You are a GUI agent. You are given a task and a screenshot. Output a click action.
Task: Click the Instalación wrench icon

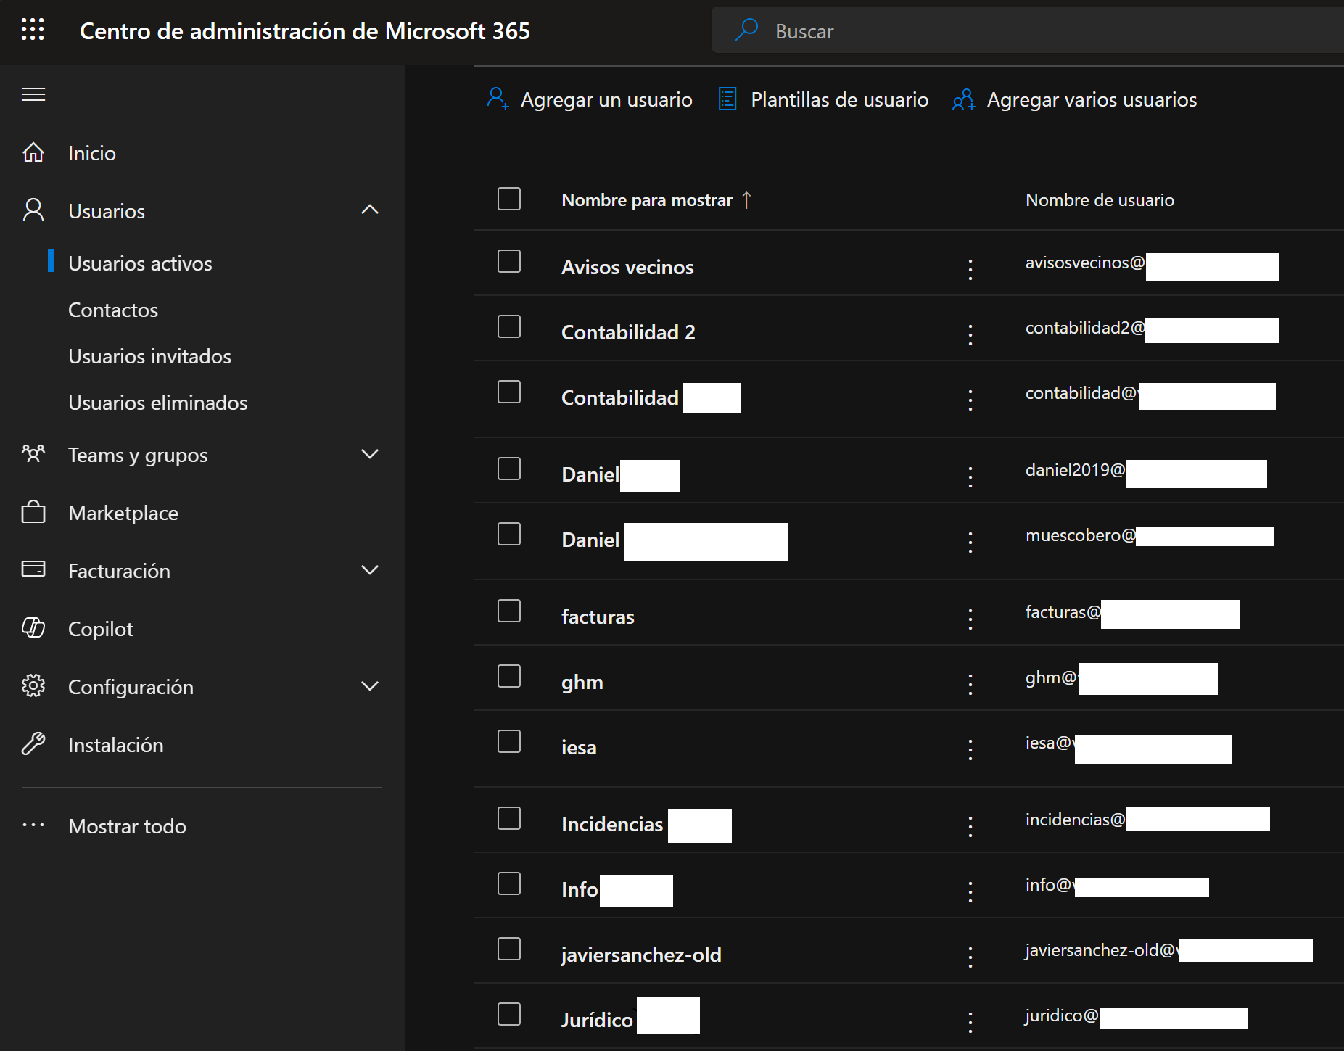pos(33,744)
